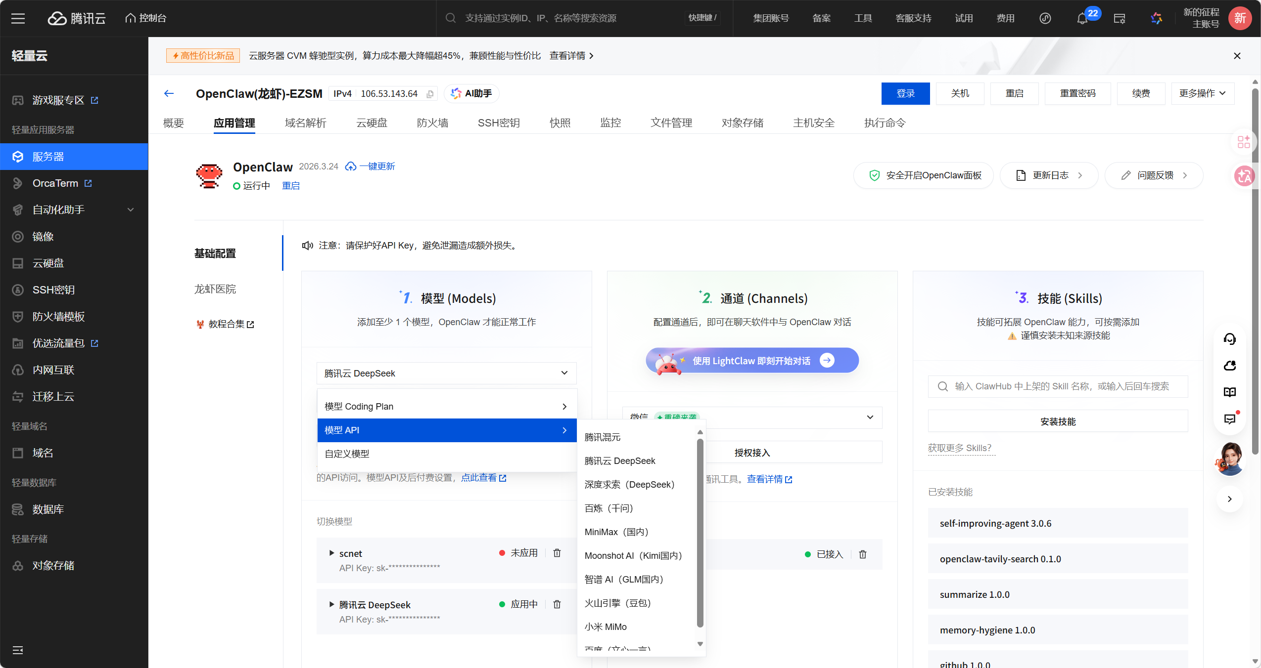Copy the IPv4 address 106.53.143.64
This screenshot has width=1261, height=668.
430,94
